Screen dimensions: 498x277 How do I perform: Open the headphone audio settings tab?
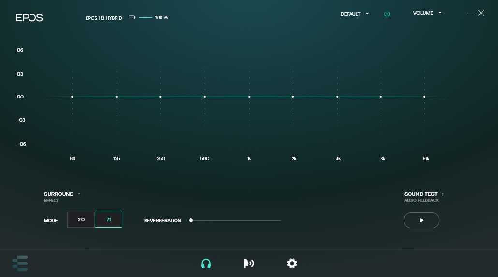pos(206,263)
